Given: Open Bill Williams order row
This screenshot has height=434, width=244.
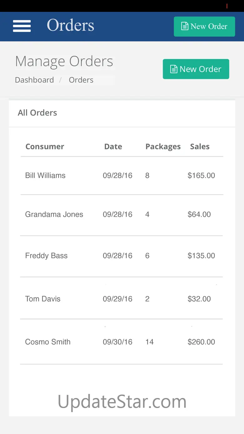Looking at the screenshot, I should [122, 176].
